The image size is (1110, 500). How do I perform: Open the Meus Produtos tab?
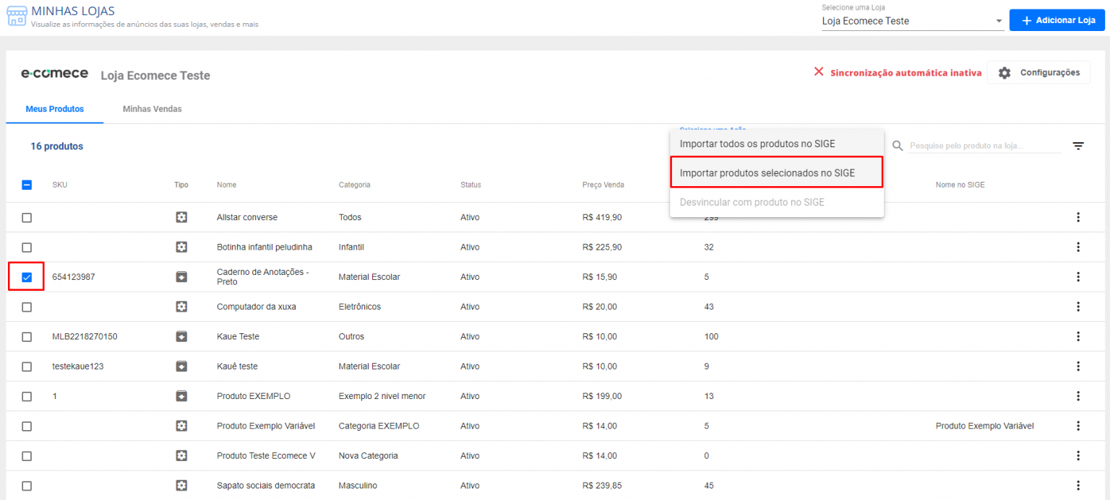click(55, 109)
